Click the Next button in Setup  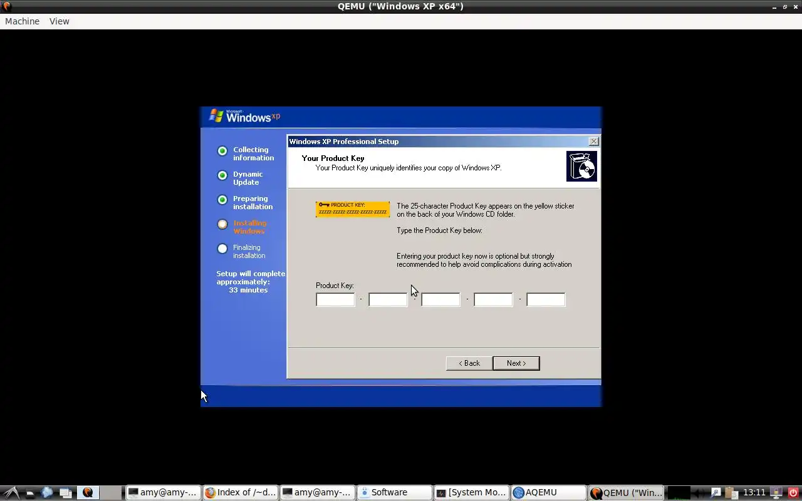coord(516,363)
